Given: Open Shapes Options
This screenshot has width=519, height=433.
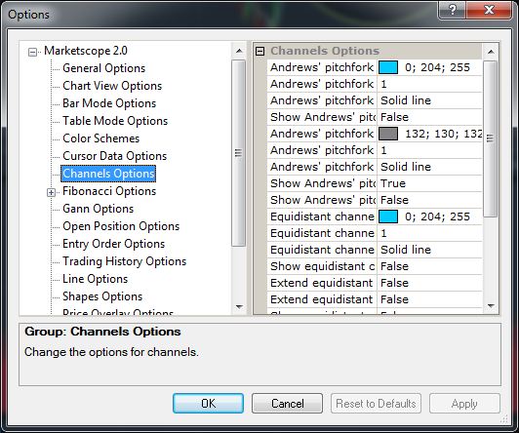Looking at the screenshot, I should click(102, 296).
